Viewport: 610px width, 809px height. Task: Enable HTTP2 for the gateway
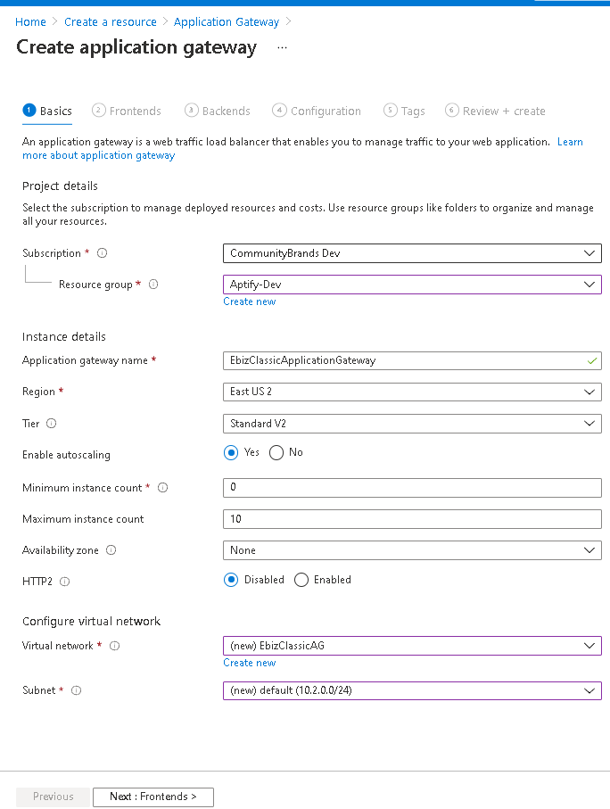[301, 582]
